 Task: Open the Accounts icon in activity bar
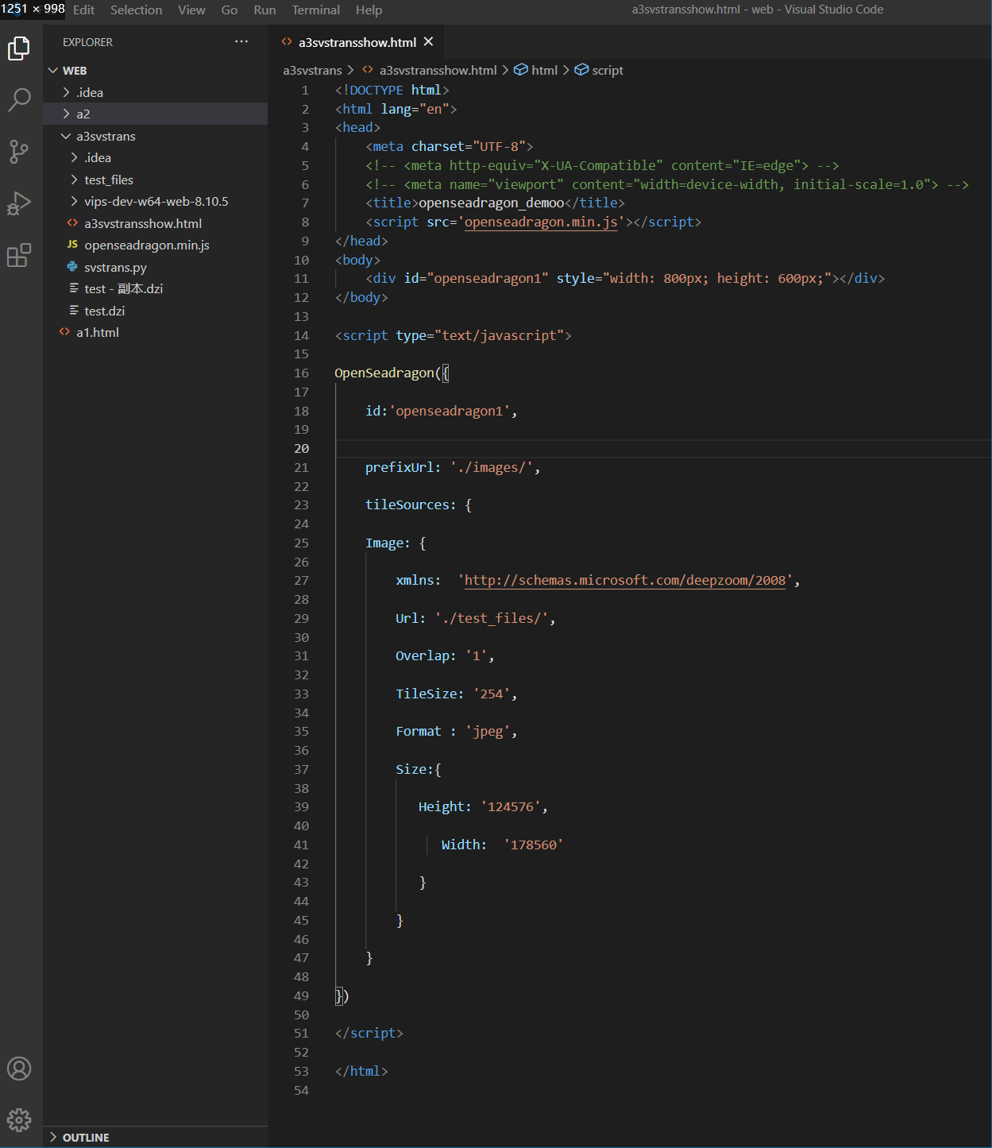tap(19, 1069)
